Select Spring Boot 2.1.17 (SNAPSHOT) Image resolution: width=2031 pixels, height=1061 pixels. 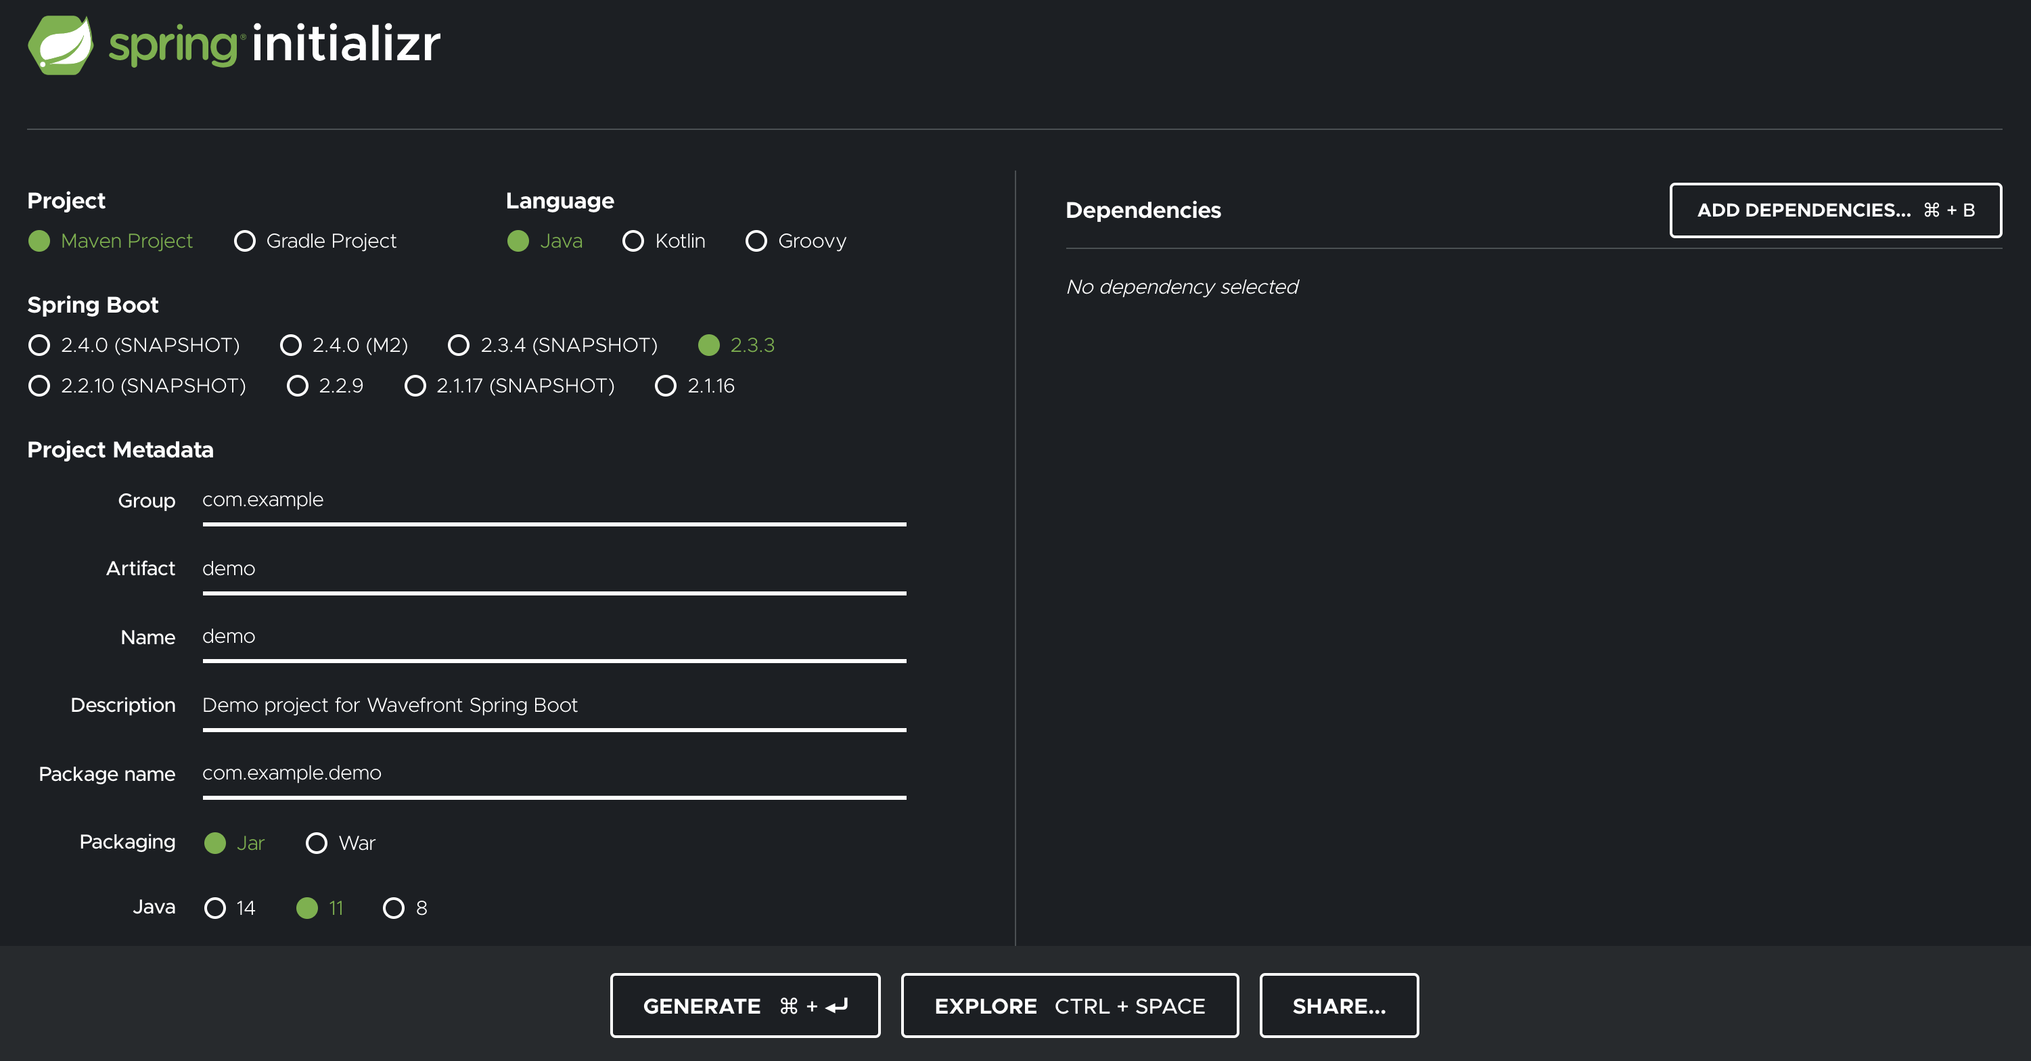[x=509, y=386]
